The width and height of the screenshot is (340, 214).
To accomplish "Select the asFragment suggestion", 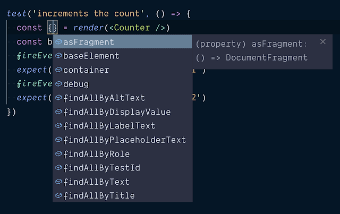I will [123, 41].
